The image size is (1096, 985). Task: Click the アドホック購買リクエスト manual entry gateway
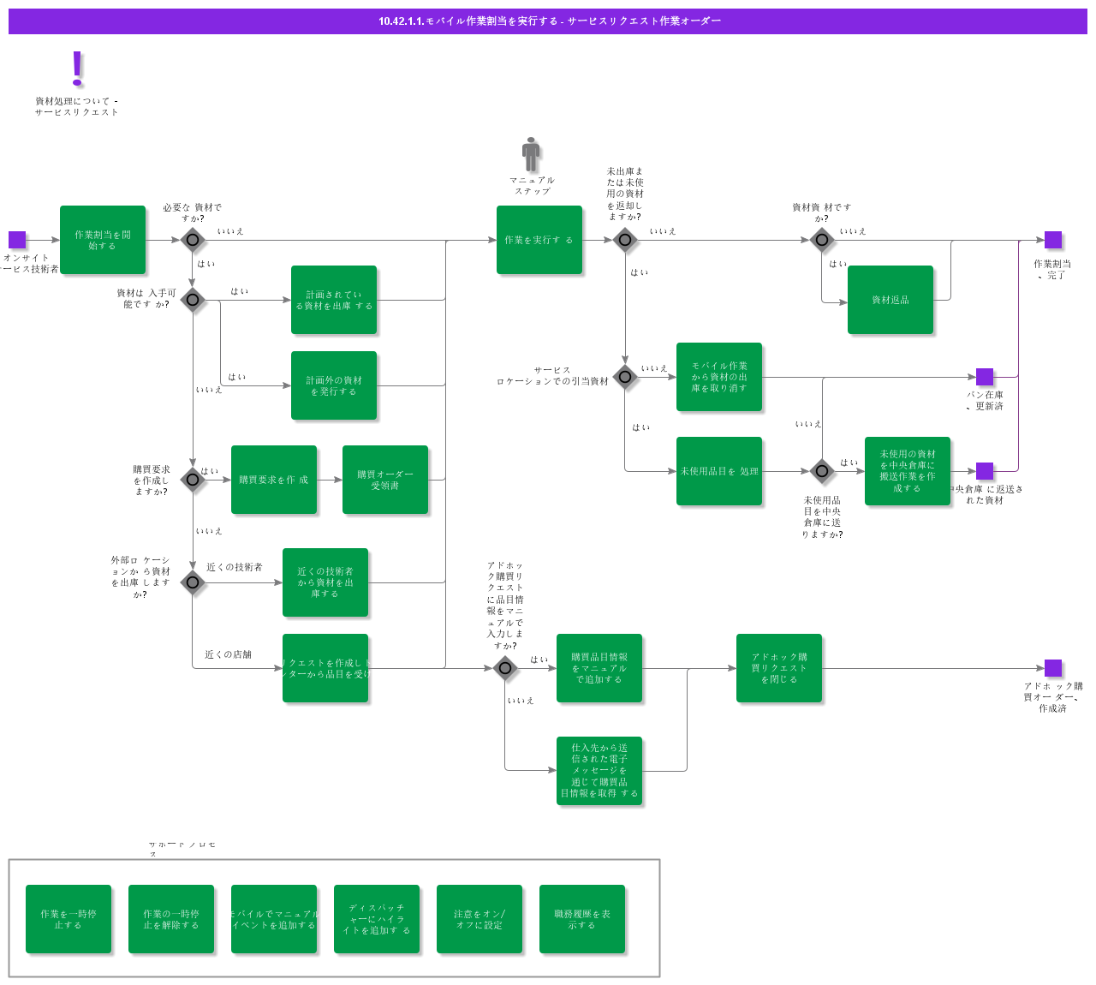pos(505,668)
